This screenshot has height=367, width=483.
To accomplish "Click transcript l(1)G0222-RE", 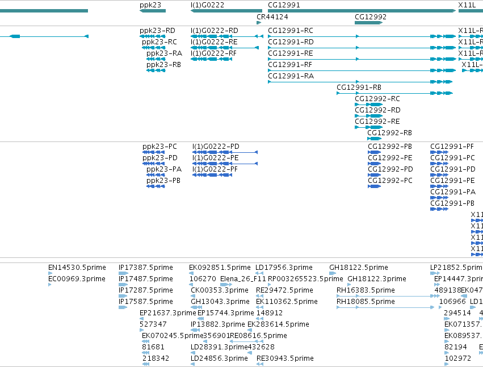I will tap(225, 48).
